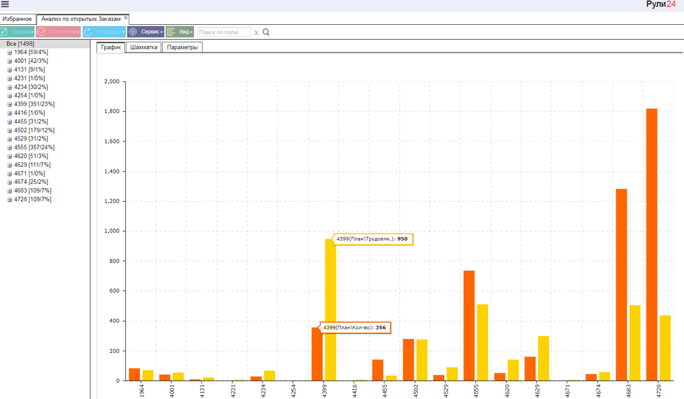The height and width of the screenshot is (399, 684).
Task: Open the Правка dropdown menu
Action: pyautogui.click(x=17, y=32)
